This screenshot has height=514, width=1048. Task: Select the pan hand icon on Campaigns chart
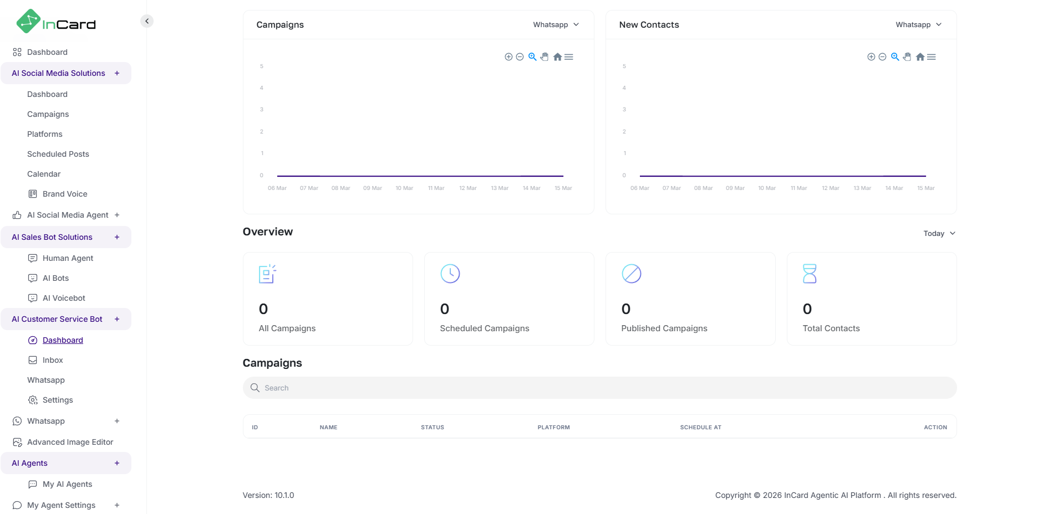pyautogui.click(x=544, y=56)
